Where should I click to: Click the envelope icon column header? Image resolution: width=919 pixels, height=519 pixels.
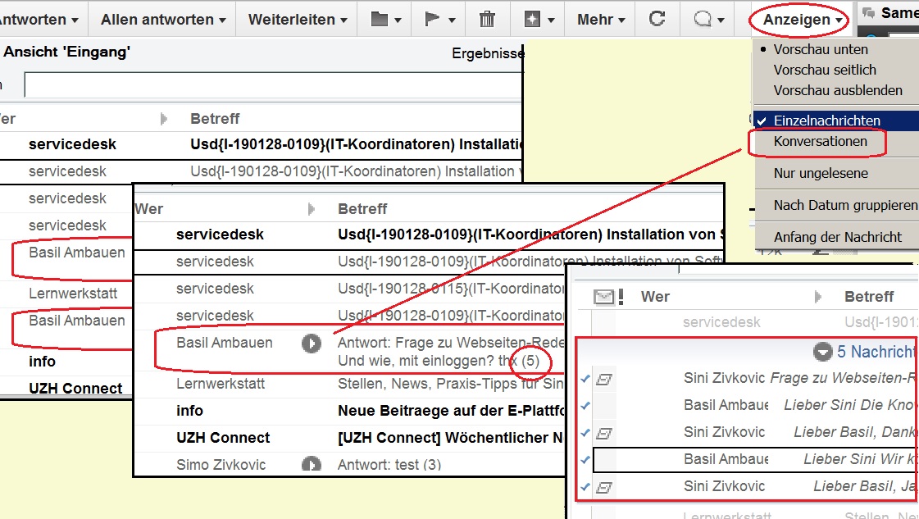(x=604, y=297)
